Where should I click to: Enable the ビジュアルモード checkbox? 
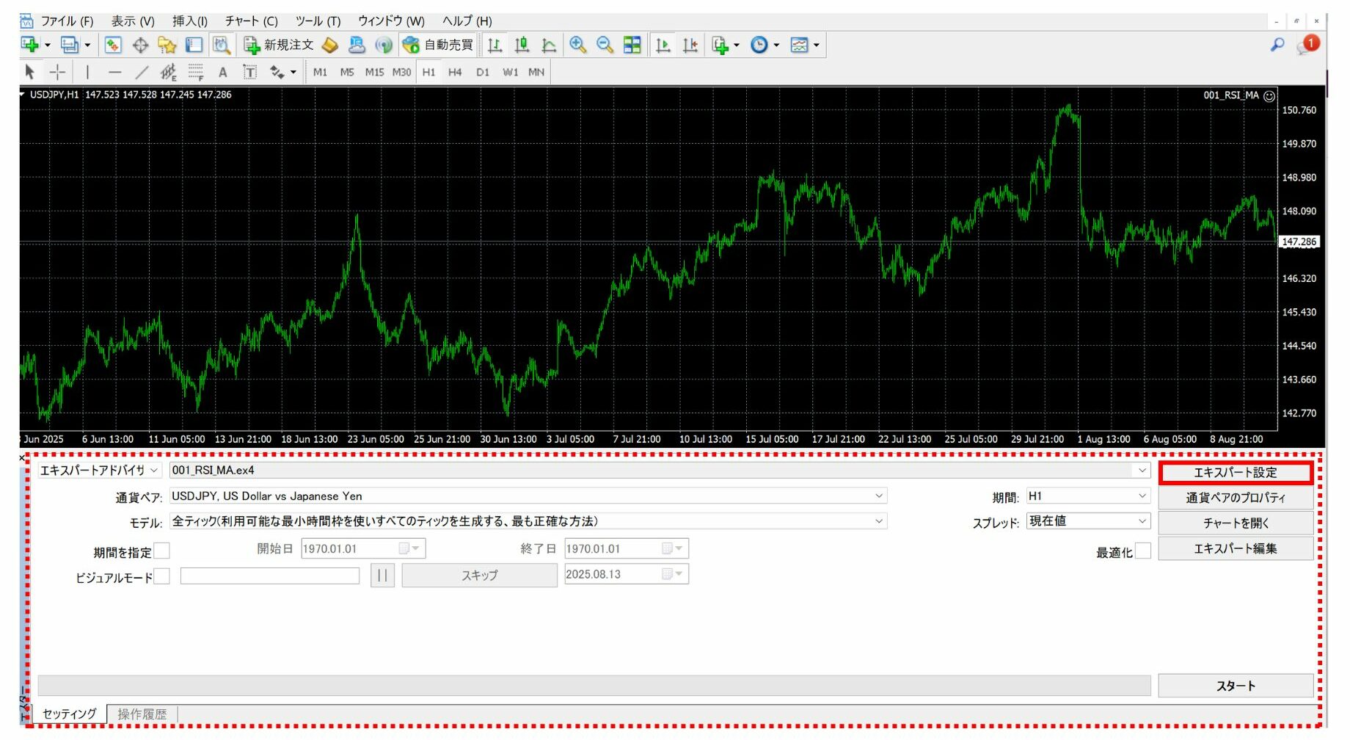point(161,576)
